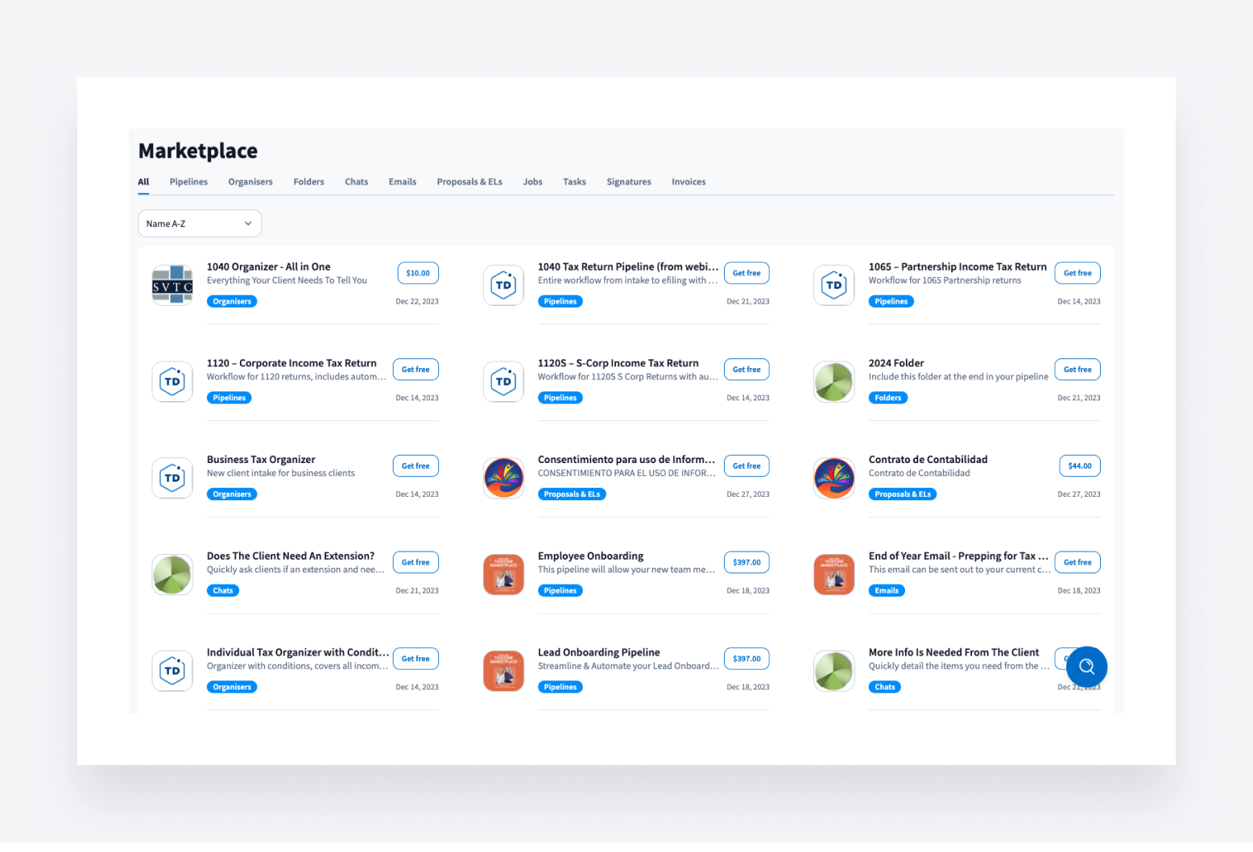Select the Signatures tab
1253x852 pixels.
coord(629,181)
